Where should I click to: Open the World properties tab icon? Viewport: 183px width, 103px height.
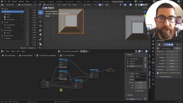153,55
